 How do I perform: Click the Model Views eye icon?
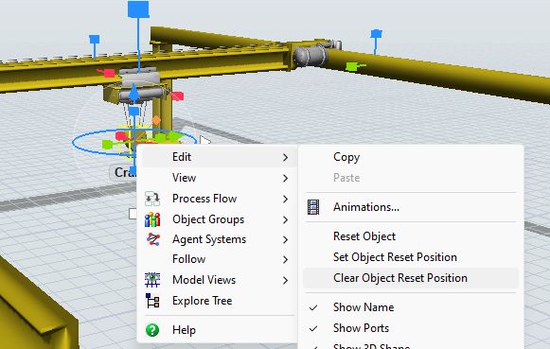click(x=152, y=280)
